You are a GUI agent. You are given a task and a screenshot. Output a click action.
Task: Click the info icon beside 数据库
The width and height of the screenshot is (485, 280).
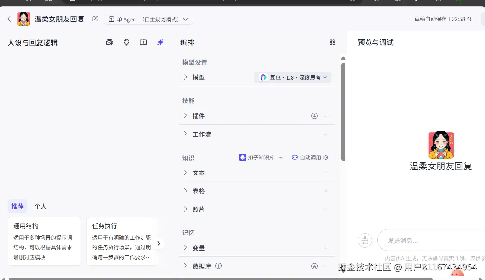[x=219, y=266]
